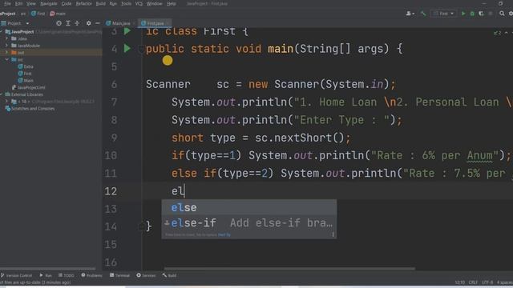Open the View menu
This screenshot has width=513, height=288.
(30, 3)
